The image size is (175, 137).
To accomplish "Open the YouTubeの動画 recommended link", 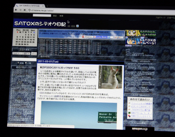I will click(141, 103).
